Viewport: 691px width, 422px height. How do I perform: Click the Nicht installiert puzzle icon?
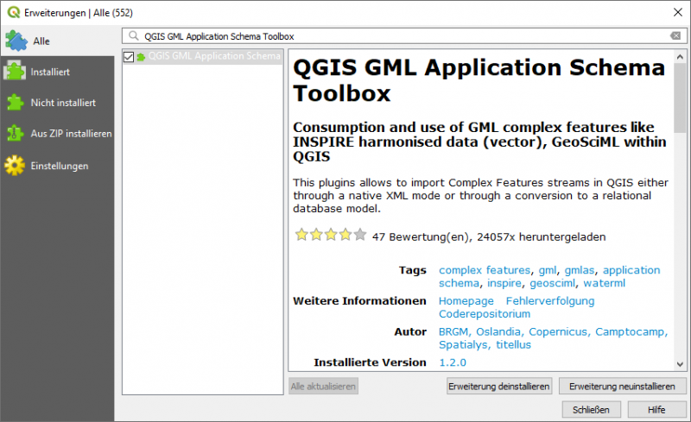click(x=16, y=102)
